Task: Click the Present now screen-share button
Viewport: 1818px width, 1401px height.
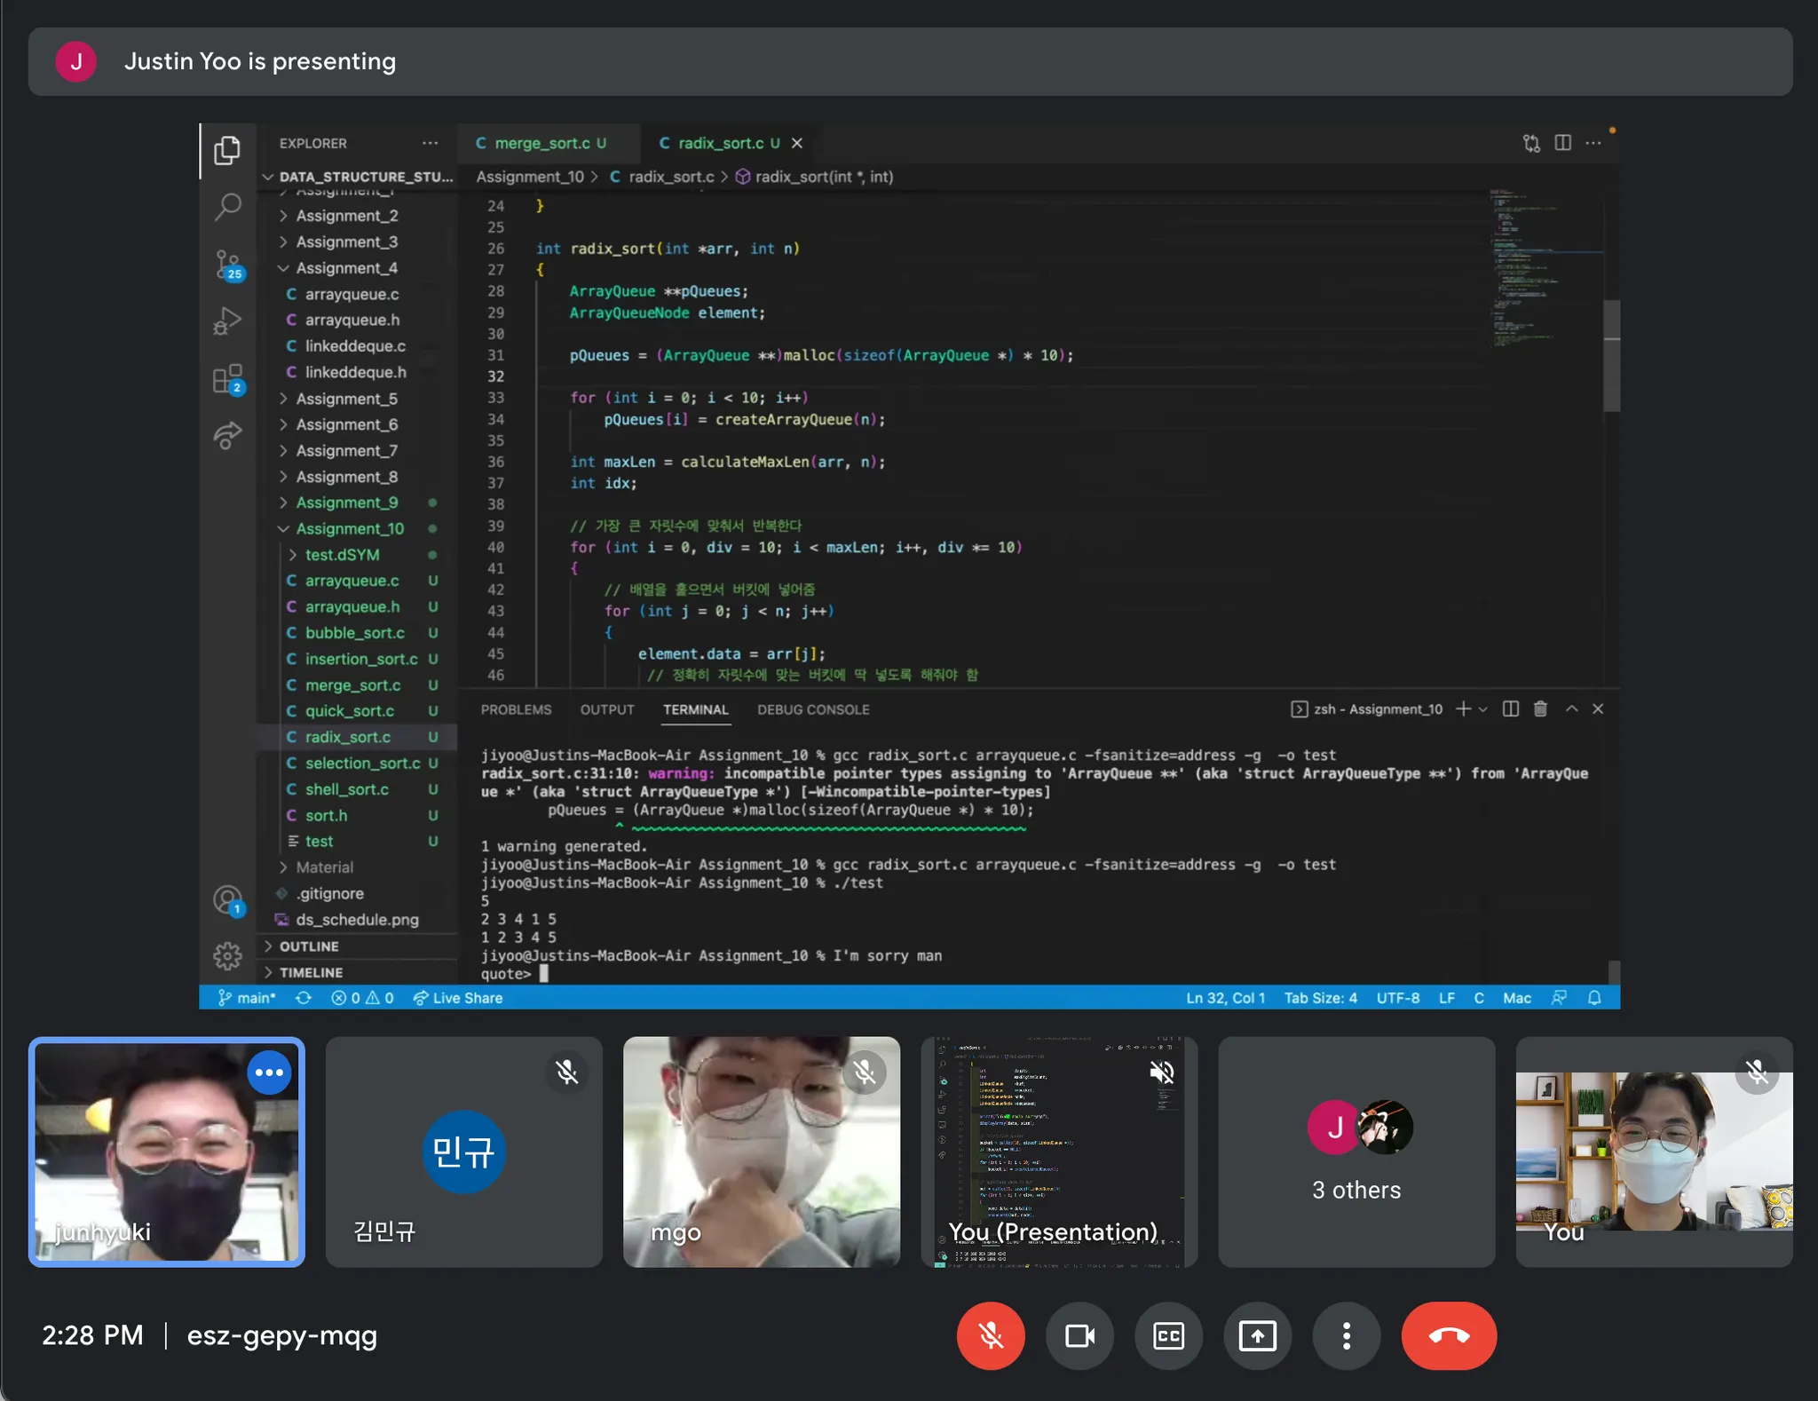Action: click(x=1257, y=1335)
